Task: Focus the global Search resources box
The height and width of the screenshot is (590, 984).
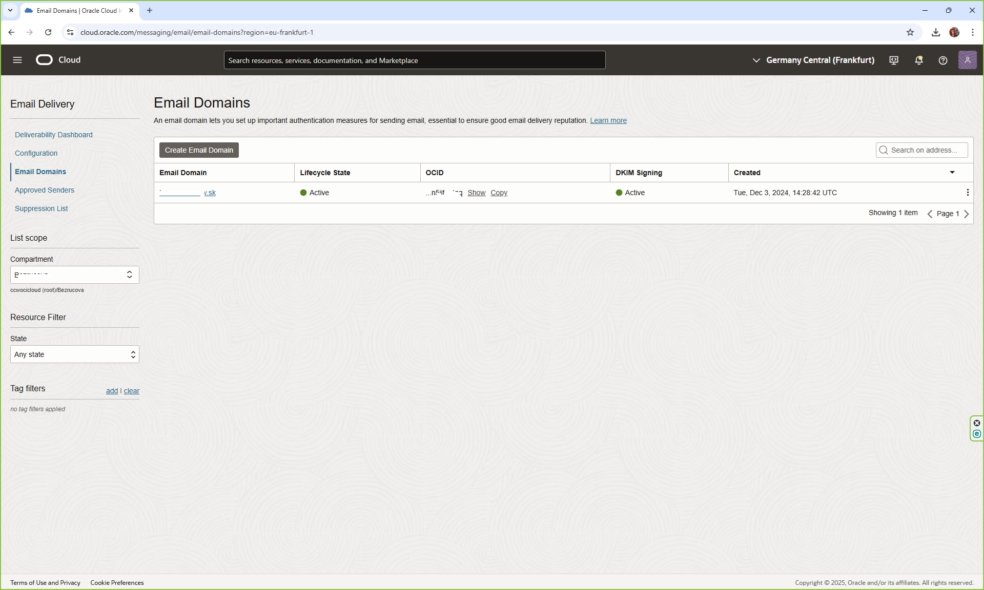Action: pyautogui.click(x=415, y=60)
